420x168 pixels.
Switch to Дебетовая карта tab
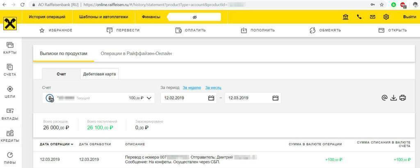pyautogui.click(x=99, y=74)
